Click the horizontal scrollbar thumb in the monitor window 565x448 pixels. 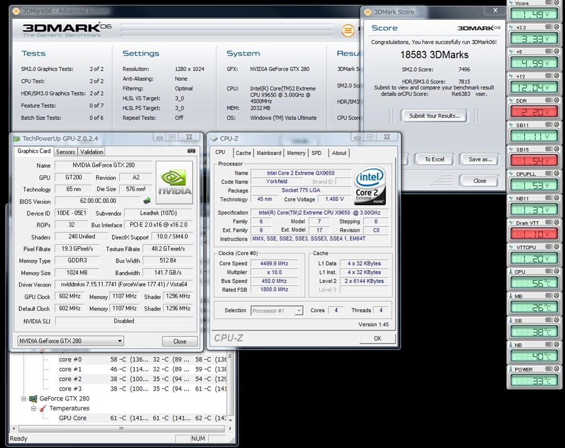[x=122, y=429]
